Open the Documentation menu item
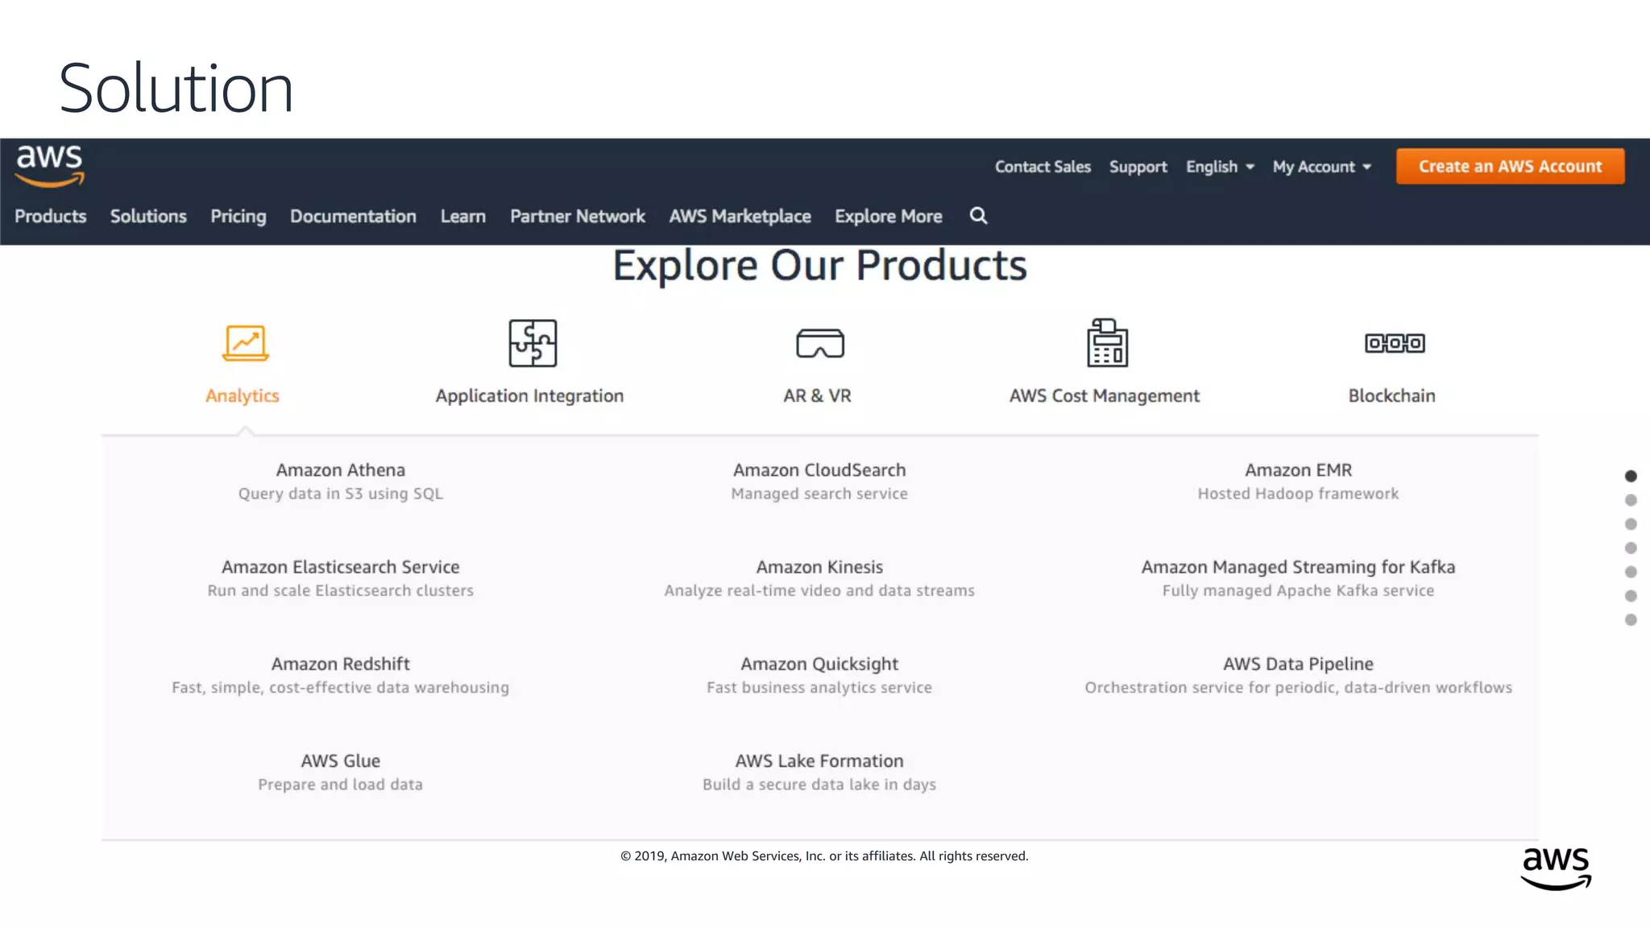The image size is (1650, 928). 353,216
